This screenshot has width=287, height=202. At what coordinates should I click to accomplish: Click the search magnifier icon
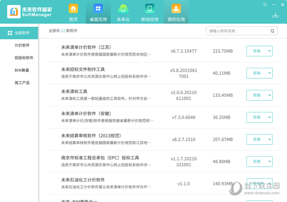pyautogui.click(x=273, y=31)
